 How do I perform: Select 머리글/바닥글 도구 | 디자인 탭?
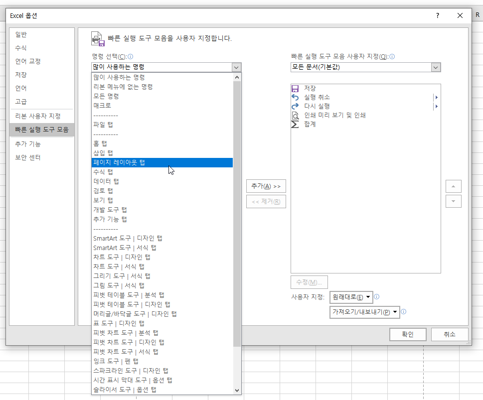[x=162, y=314]
